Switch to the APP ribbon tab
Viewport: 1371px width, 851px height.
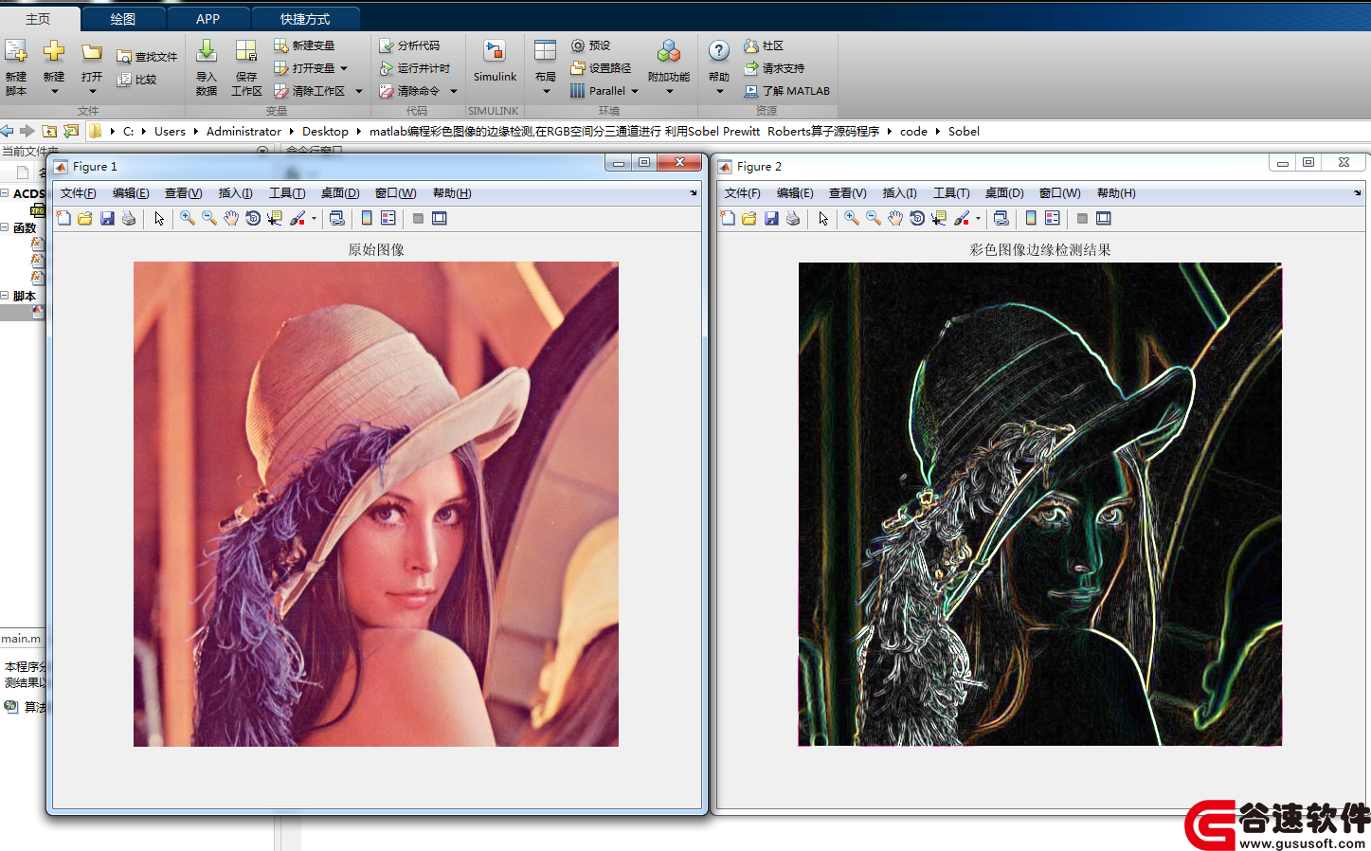point(208,19)
